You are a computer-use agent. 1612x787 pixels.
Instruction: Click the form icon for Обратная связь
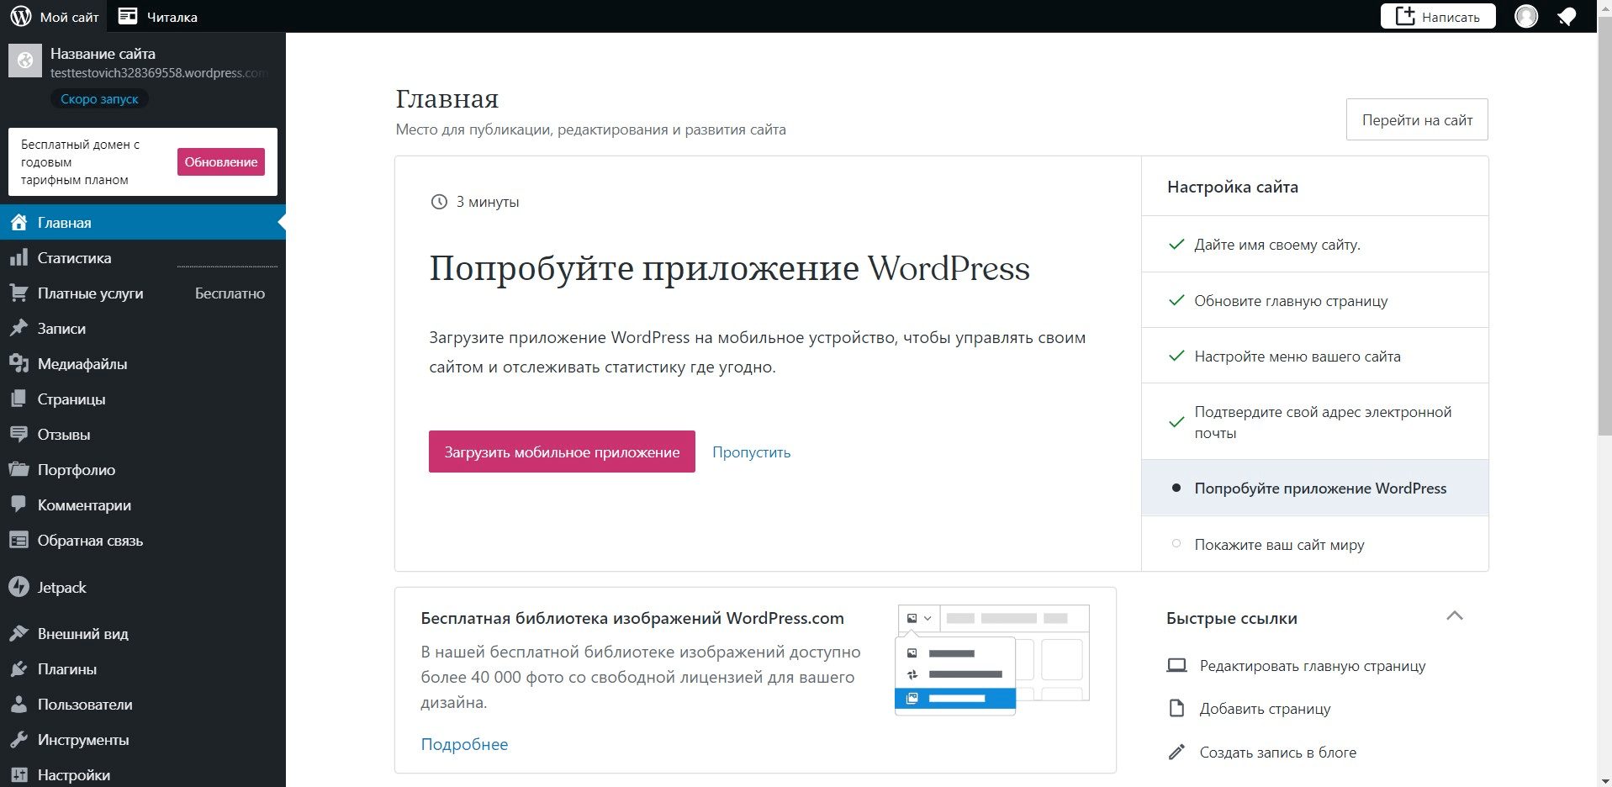[18, 540]
